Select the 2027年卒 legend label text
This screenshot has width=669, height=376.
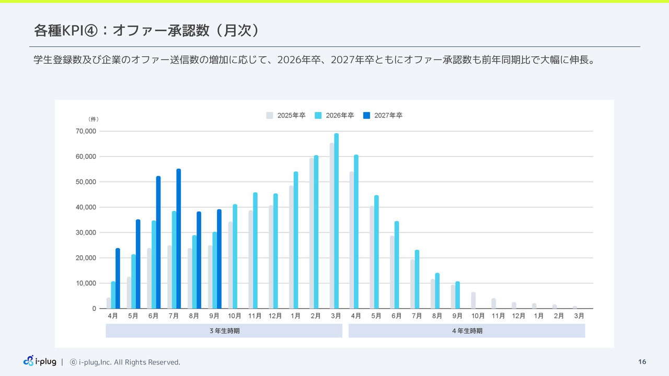[388, 115]
